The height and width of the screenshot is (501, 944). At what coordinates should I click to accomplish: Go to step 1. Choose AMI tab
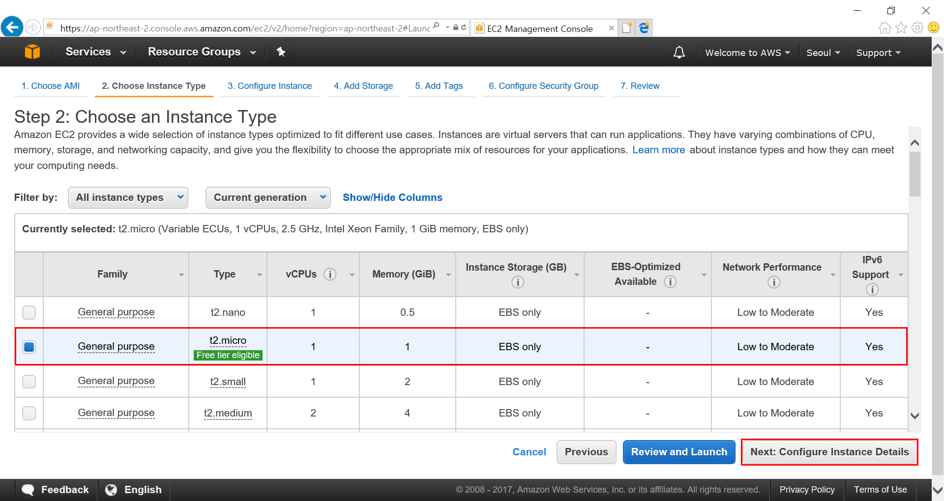51,86
